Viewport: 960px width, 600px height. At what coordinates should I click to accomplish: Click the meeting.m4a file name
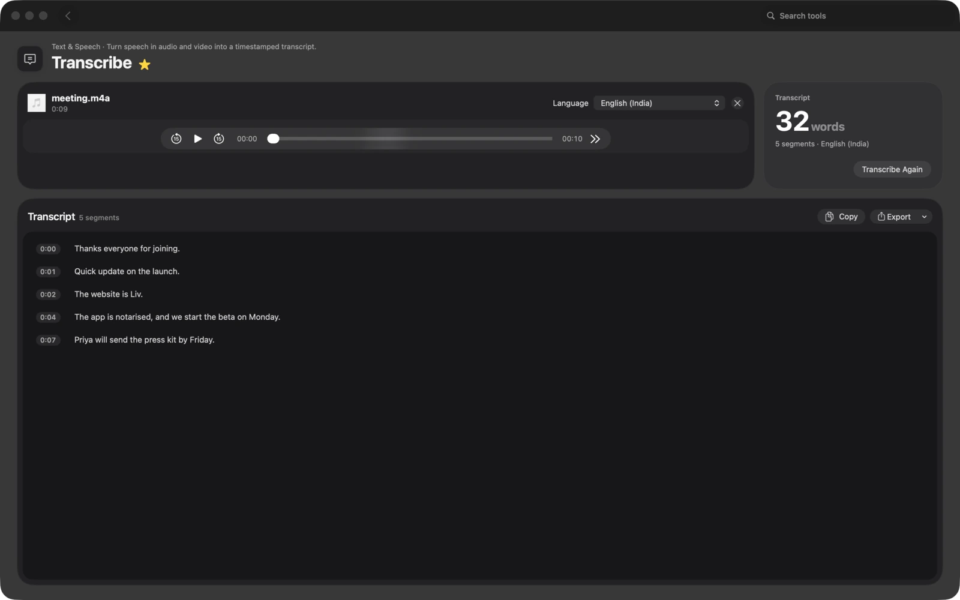(x=80, y=98)
